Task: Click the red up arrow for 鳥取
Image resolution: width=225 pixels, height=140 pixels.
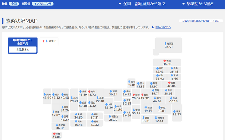Action: click(89, 91)
